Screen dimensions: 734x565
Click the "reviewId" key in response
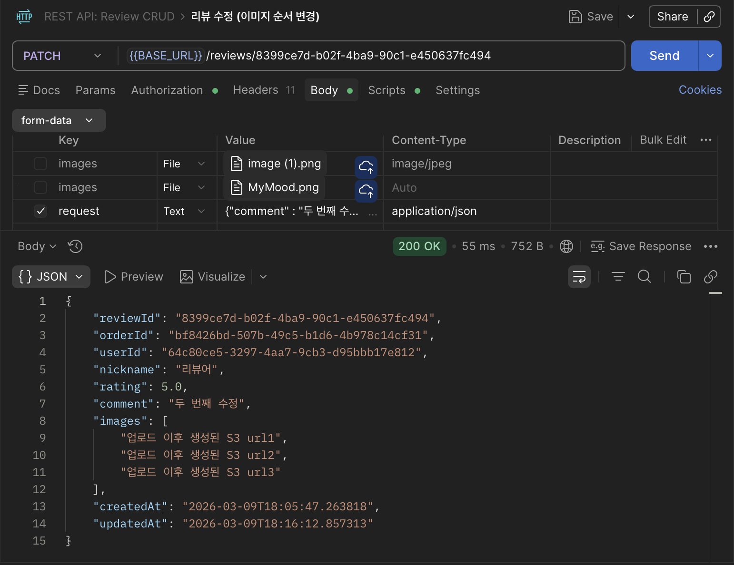tap(127, 318)
